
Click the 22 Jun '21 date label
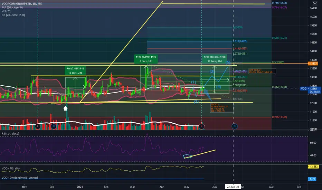click(x=233, y=187)
